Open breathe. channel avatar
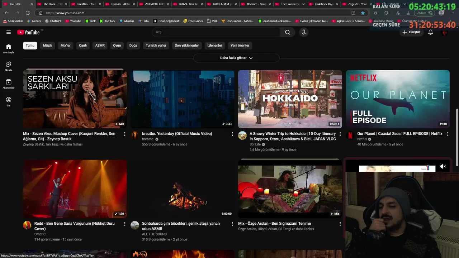Viewport: 459px width, 258px height. click(135, 135)
